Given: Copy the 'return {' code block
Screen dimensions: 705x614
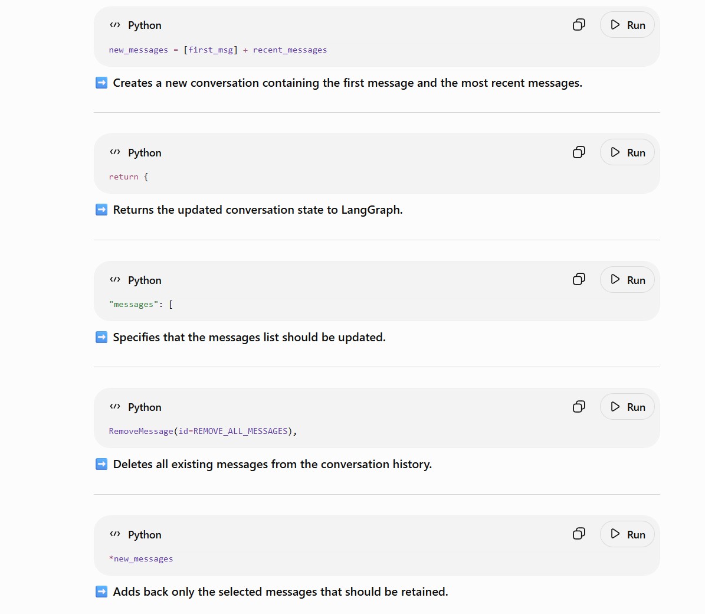Looking at the screenshot, I should coord(579,152).
